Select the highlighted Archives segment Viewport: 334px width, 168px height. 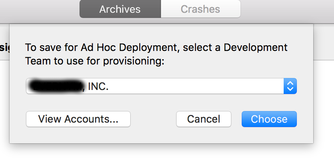pyautogui.click(x=120, y=9)
